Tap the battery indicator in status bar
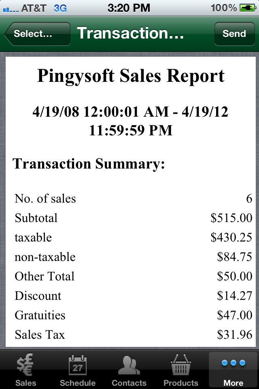This screenshot has width=259, height=389. pyautogui.click(x=248, y=8)
